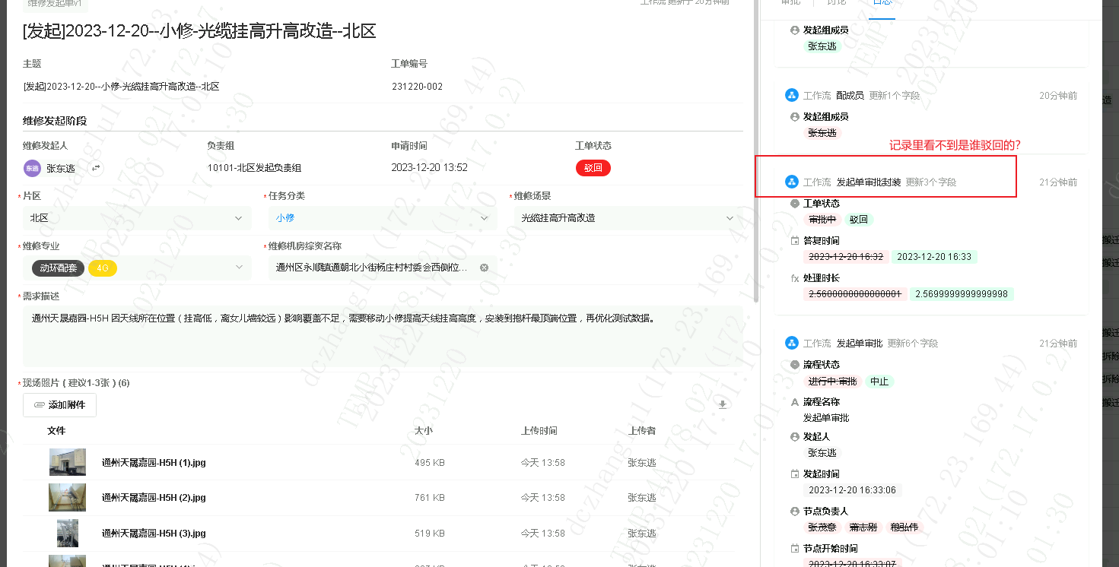Click the workflow icon on the 发起单审批封装 entry
Viewport: 1119px width, 567px height.
point(791,182)
